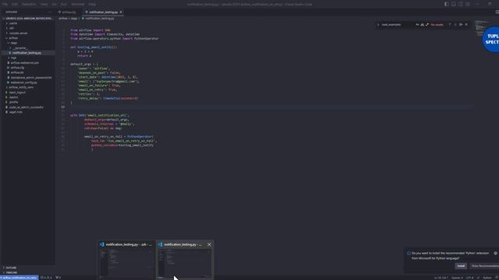Toggle the primary side bar layout icon
499x280 pixels.
tap(447, 4)
